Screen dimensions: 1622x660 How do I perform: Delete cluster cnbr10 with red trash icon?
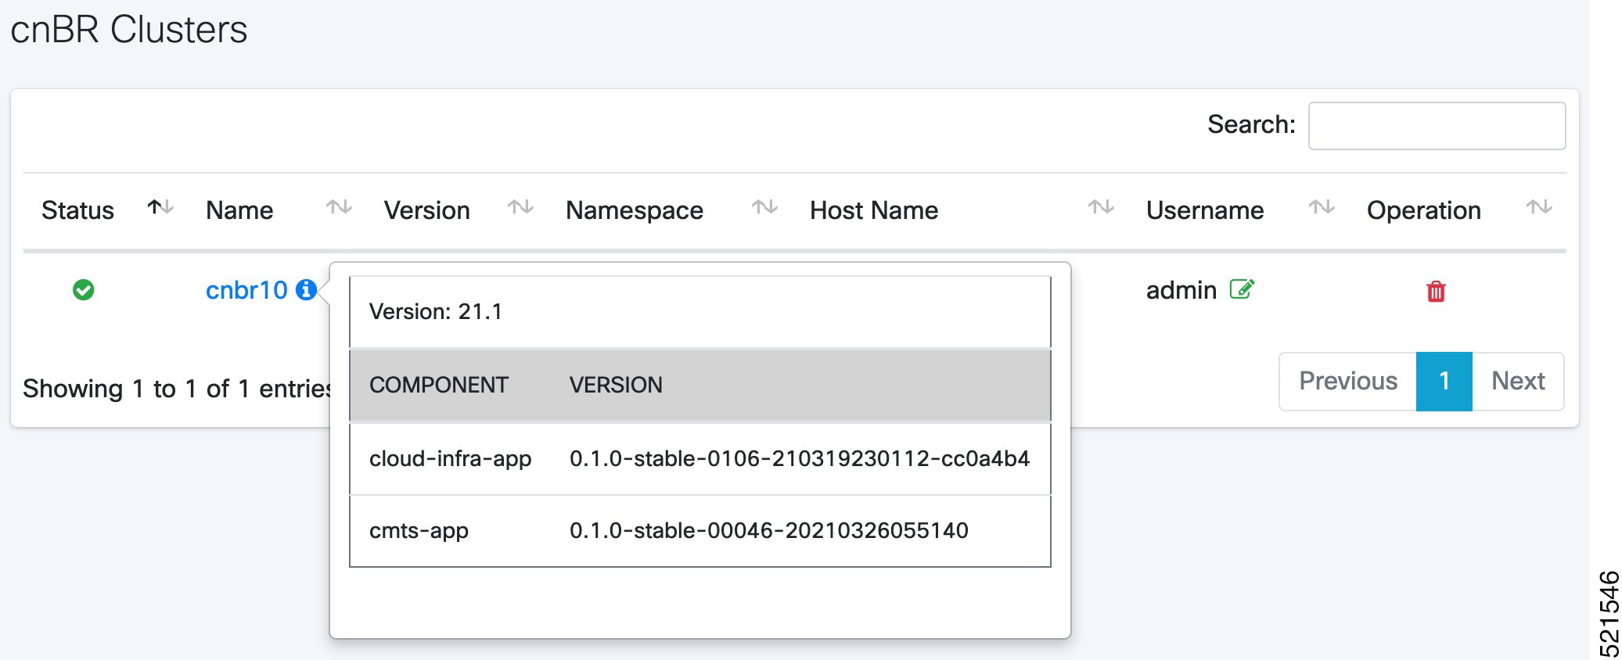(1436, 292)
